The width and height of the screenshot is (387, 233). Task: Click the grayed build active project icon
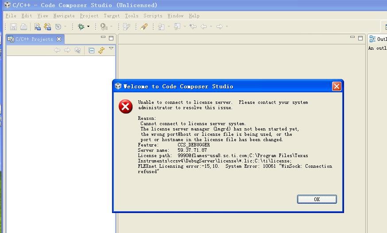(x=58, y=27)
